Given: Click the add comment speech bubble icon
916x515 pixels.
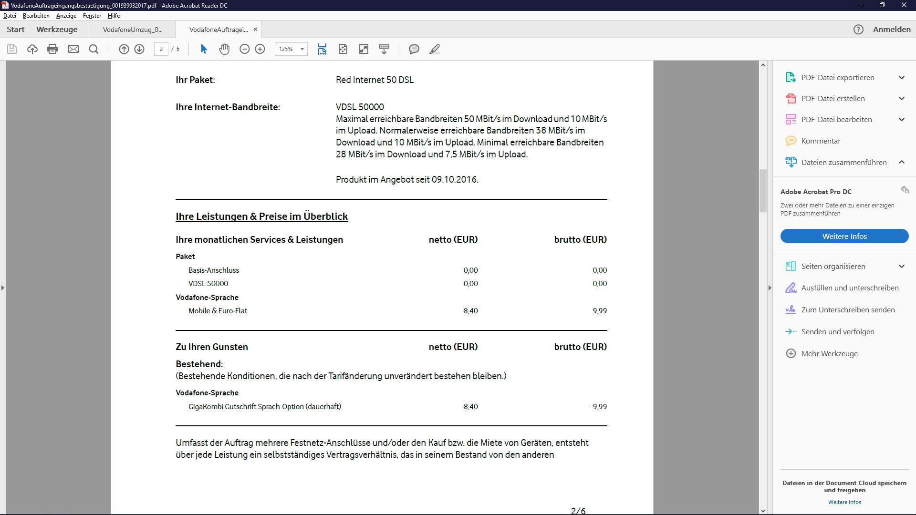Looking at the screenshot, I should (414, 49).
